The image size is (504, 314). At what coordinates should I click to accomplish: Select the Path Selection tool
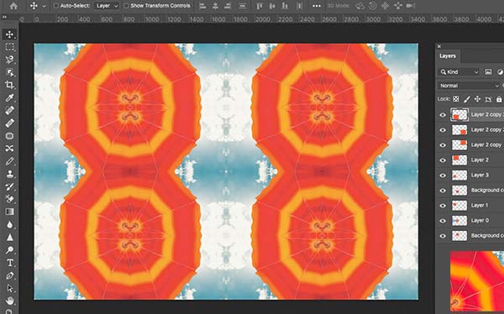tap(9, 288)
